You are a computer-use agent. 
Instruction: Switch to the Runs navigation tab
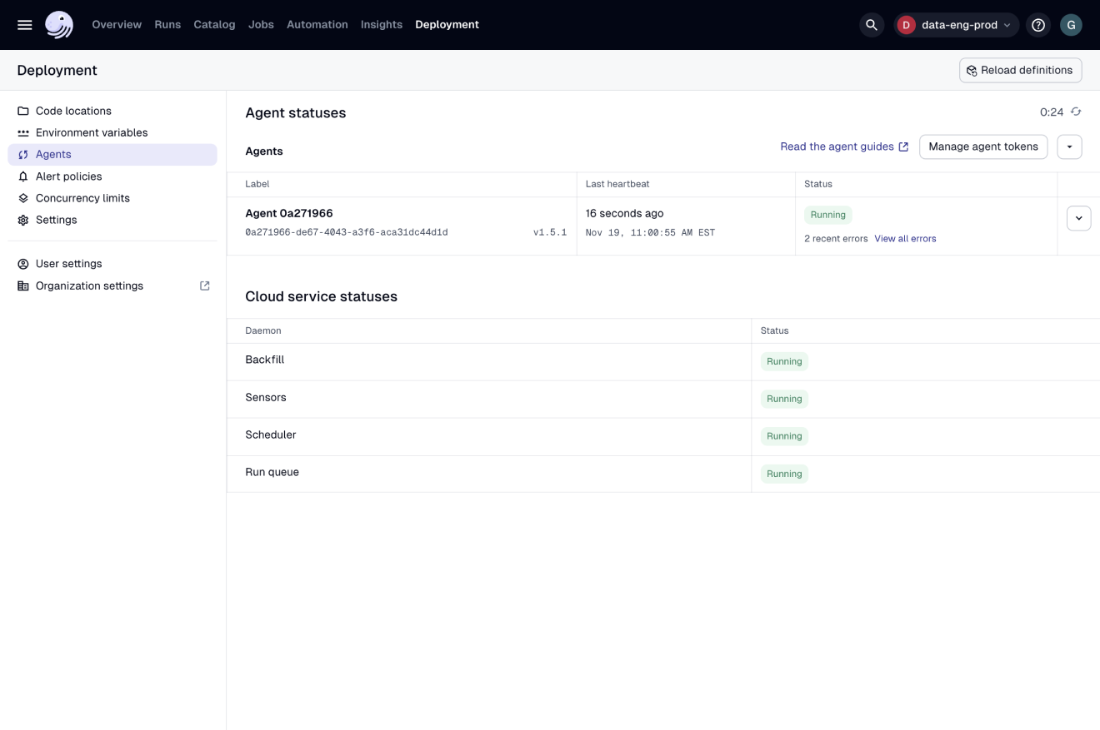(x=167, y=24)
